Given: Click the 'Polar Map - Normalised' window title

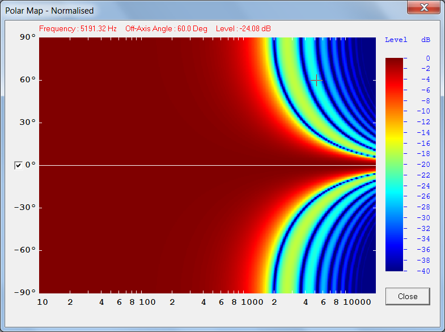Looking at the screenshot, I should (49, 11).
